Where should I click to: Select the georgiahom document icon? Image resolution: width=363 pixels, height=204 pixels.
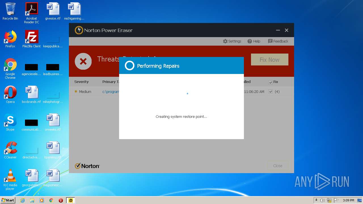tap(31, 178)
